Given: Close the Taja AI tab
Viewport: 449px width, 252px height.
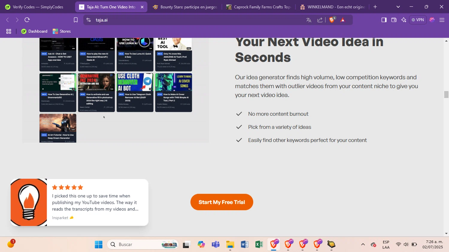Looking at the screenshot, I should coord(142,7).
